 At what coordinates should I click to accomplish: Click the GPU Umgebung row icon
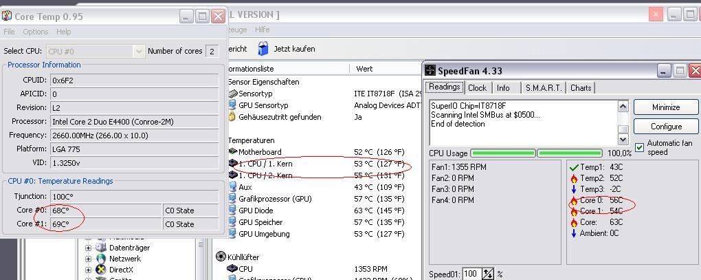pyautogui.click(x=232, y=233)
